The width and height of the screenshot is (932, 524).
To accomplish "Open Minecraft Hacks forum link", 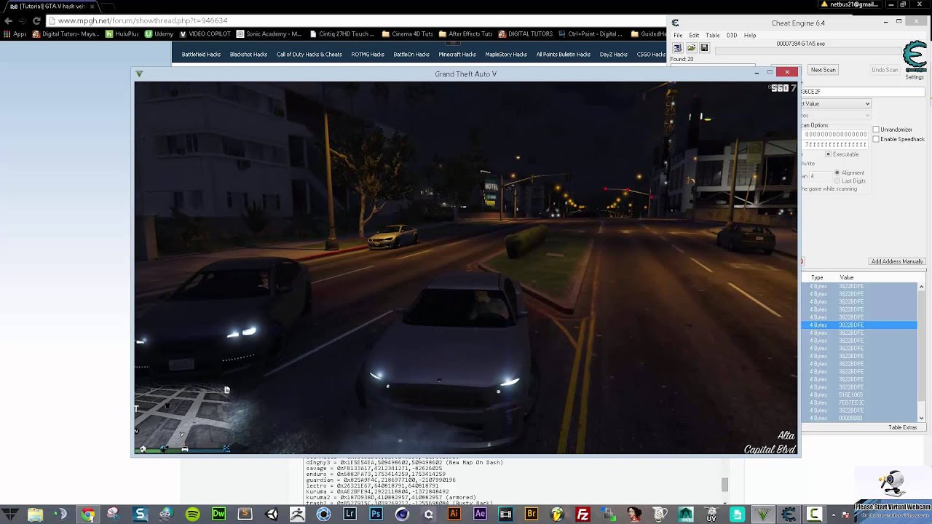I will click(457, 55).
